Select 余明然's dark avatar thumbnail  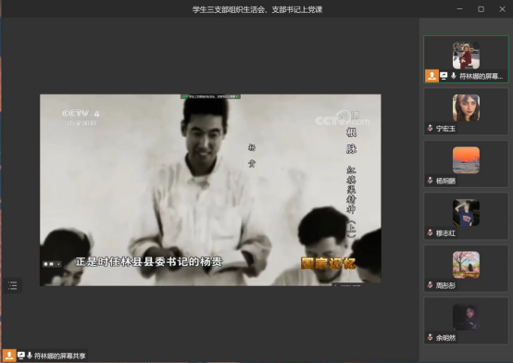coord(466,317)
